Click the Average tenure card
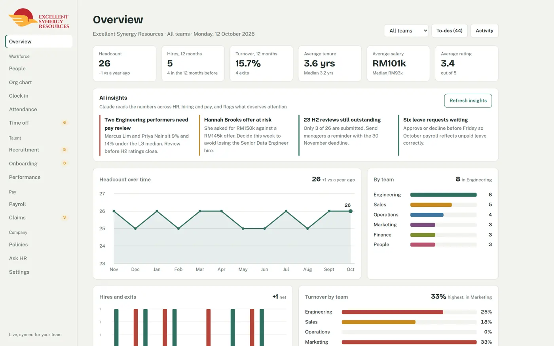The image size is (554, 346). click(330, 64)
